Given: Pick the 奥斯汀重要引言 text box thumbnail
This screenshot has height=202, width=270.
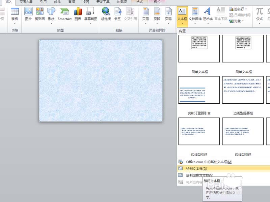Looking at the screenshot, I should coord(199,90).
